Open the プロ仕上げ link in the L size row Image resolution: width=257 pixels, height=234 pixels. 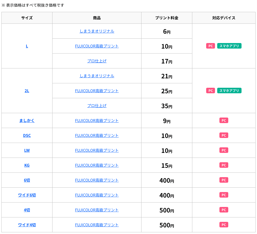coord(97,61)
